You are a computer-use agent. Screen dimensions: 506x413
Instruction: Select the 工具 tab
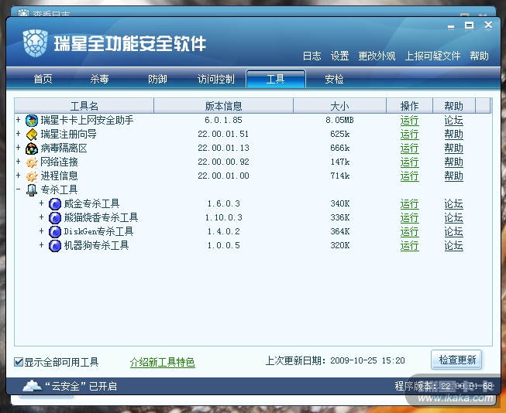pos(276,79)
